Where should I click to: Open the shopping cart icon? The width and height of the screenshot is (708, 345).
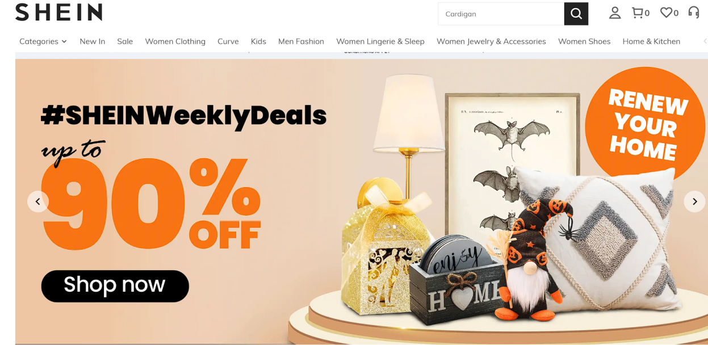[638, 12]
